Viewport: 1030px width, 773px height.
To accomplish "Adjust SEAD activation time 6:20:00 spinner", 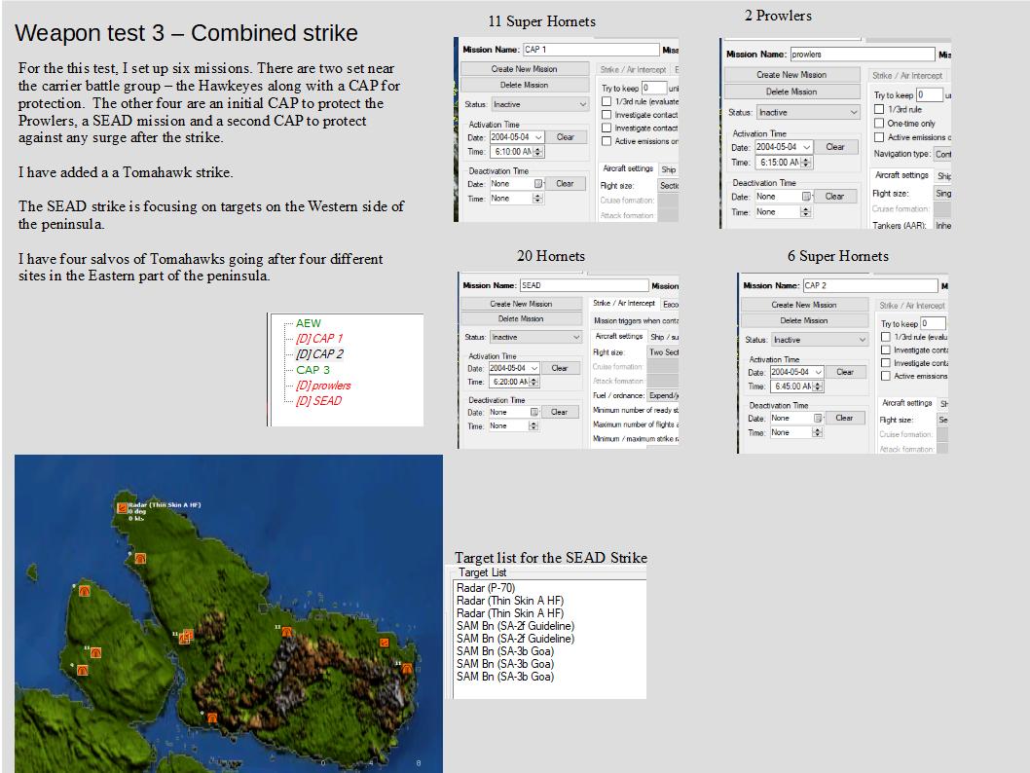I will pyautogui.click(x=534, y=382).
